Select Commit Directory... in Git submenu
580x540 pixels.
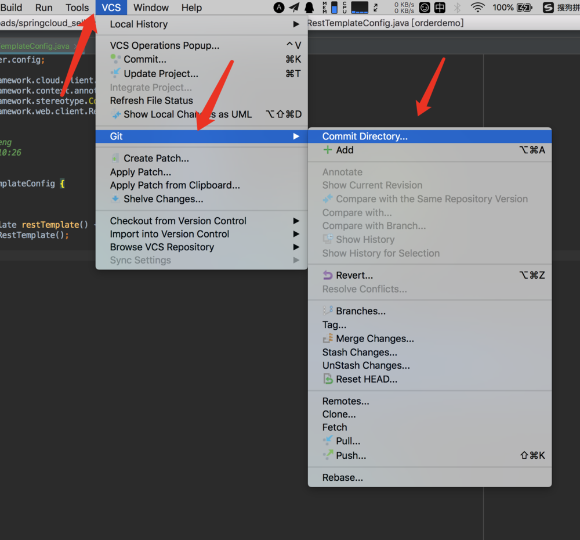tap(430, 136)
